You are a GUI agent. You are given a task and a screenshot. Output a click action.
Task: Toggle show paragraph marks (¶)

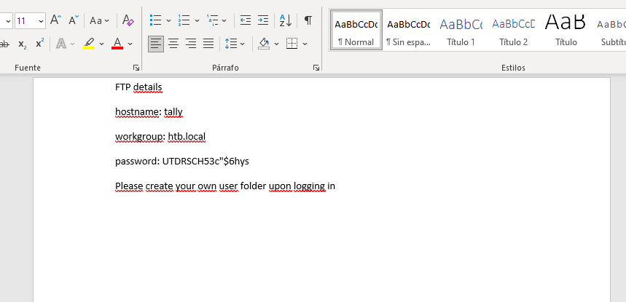308,20
